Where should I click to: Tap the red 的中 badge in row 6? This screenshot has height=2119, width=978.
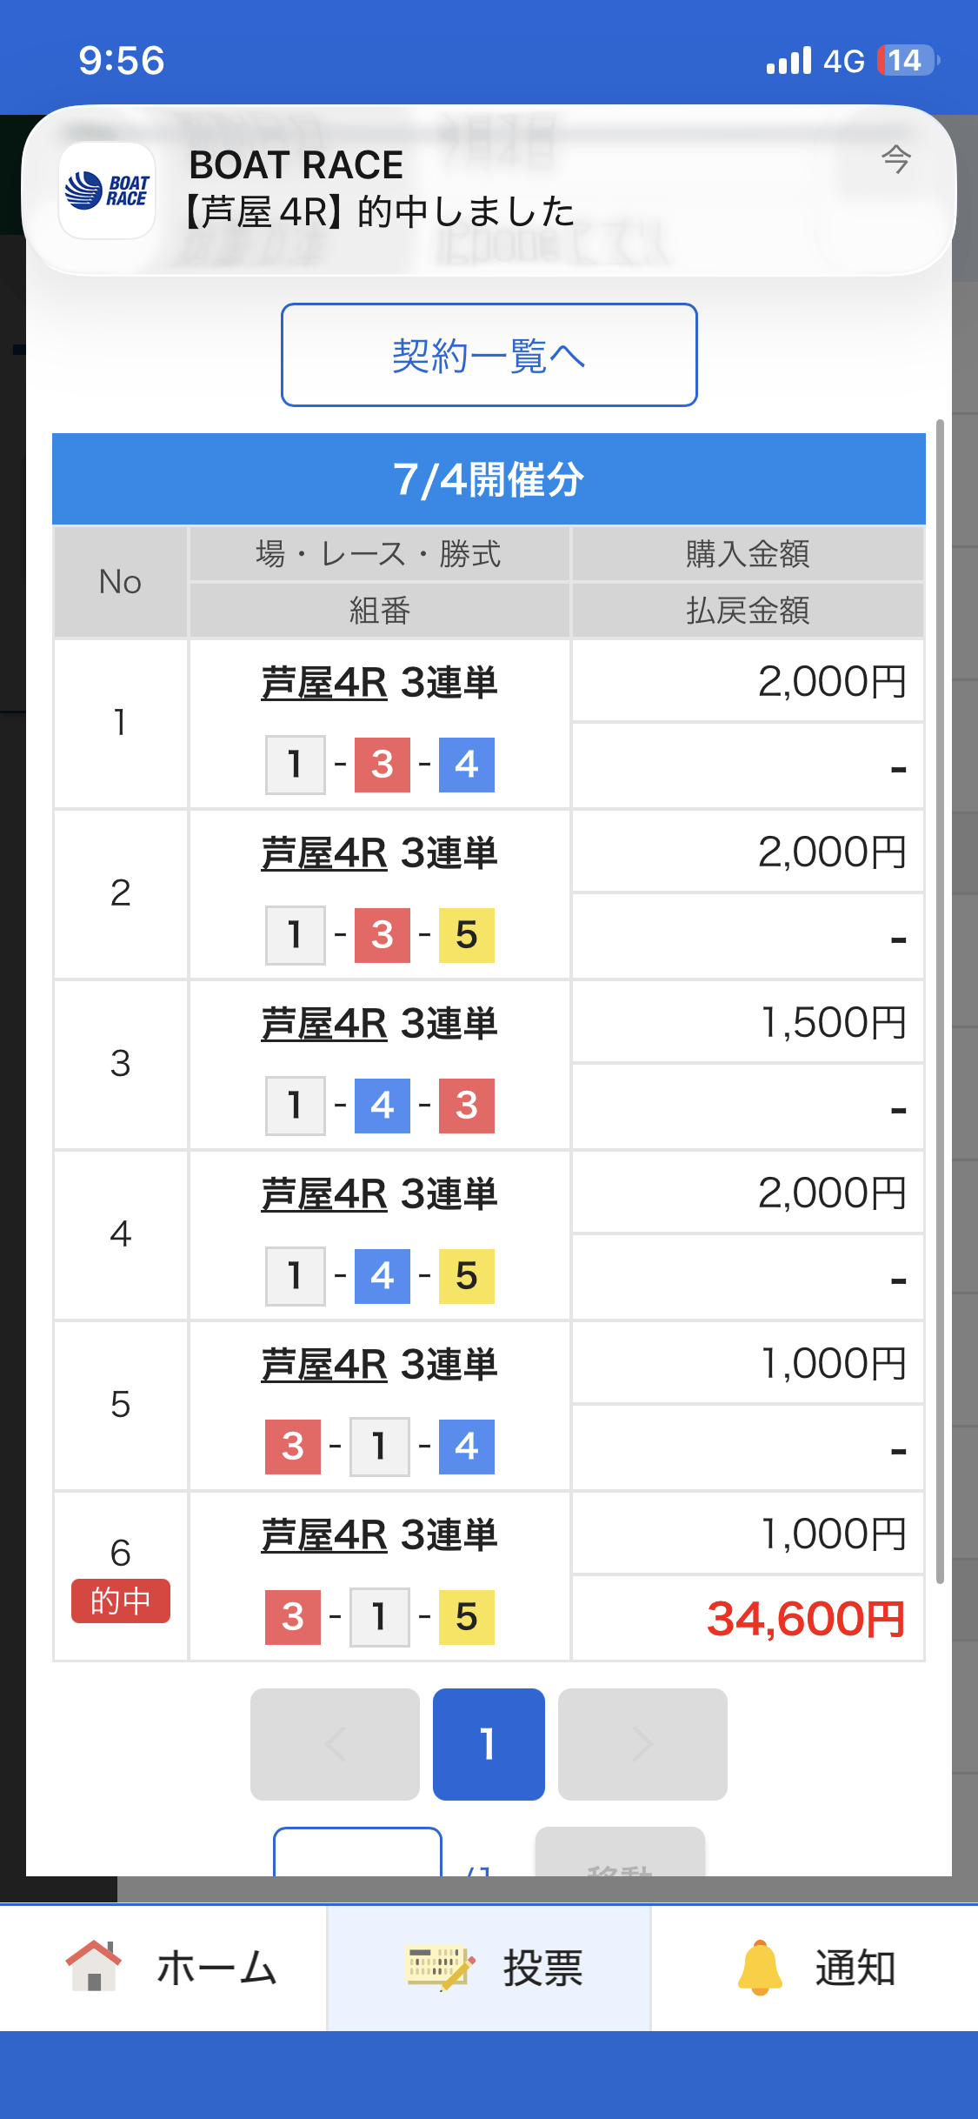[121, 1601]
